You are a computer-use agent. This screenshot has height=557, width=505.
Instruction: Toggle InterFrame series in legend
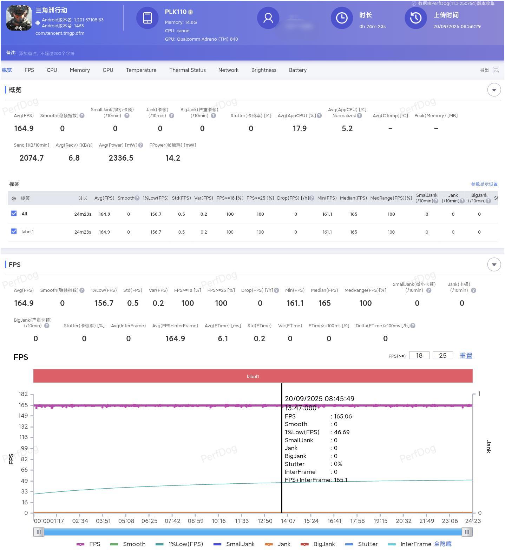pyautogui.click(x=409, y=544)
